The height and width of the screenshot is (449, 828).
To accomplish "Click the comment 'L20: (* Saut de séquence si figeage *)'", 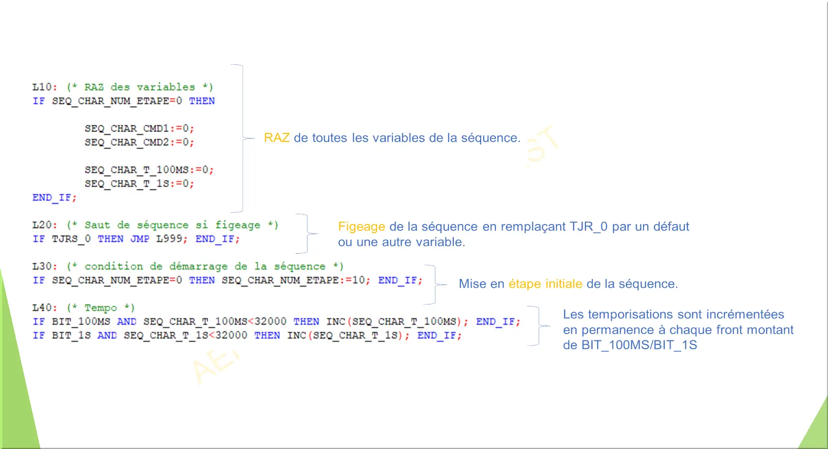I will 155,225.
